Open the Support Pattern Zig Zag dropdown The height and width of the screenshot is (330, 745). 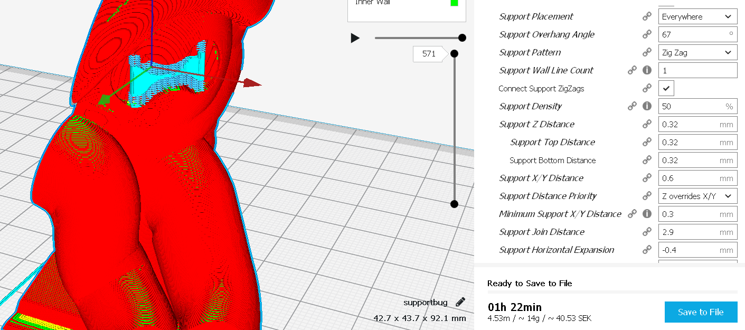coord(697,52)
